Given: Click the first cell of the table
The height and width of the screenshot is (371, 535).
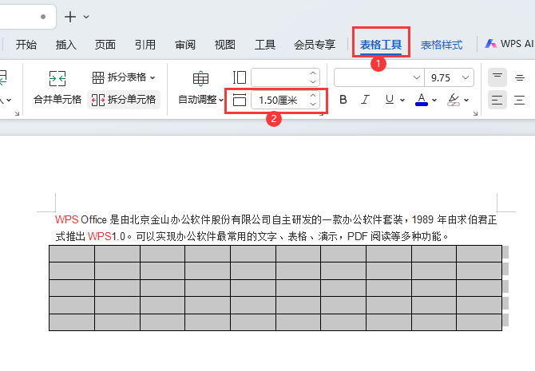Looking at the screenshot, I should 72,254.
